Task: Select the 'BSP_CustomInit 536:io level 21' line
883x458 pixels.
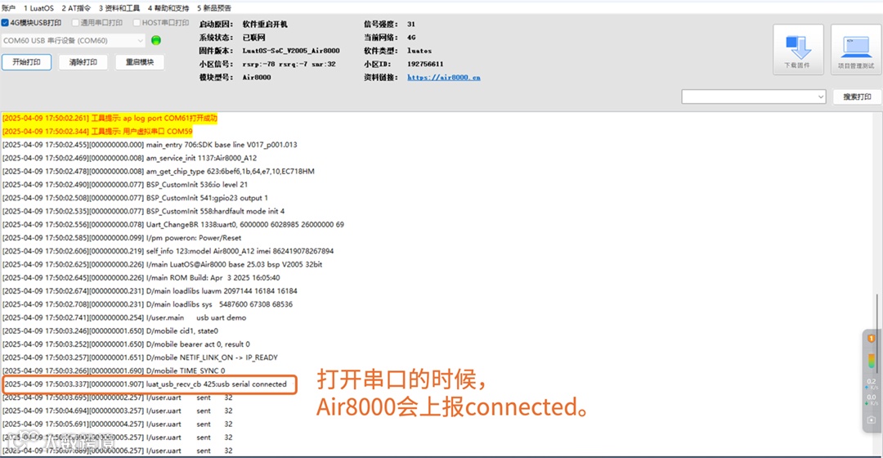Action: pos(125,185)
